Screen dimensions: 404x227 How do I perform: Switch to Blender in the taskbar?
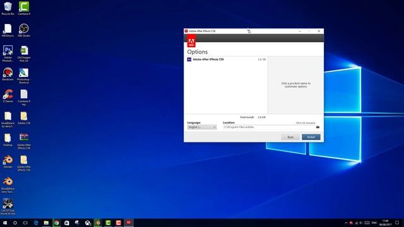coord(98,223)
